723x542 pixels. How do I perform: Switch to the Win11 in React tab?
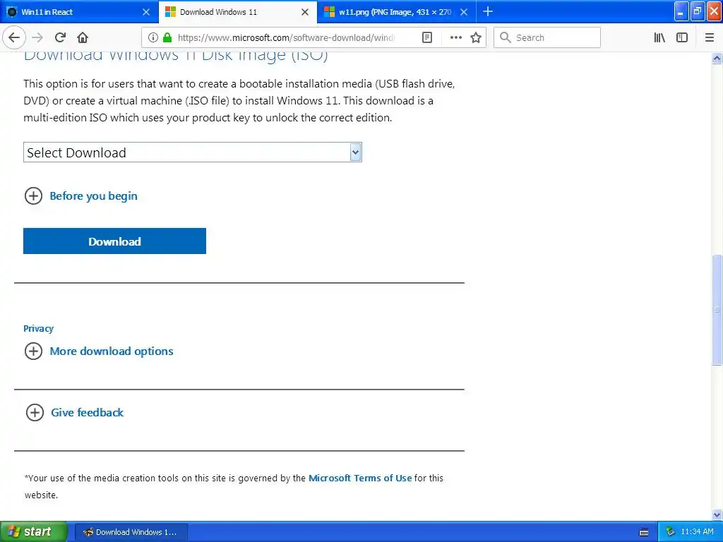click(x=79, y=12)
